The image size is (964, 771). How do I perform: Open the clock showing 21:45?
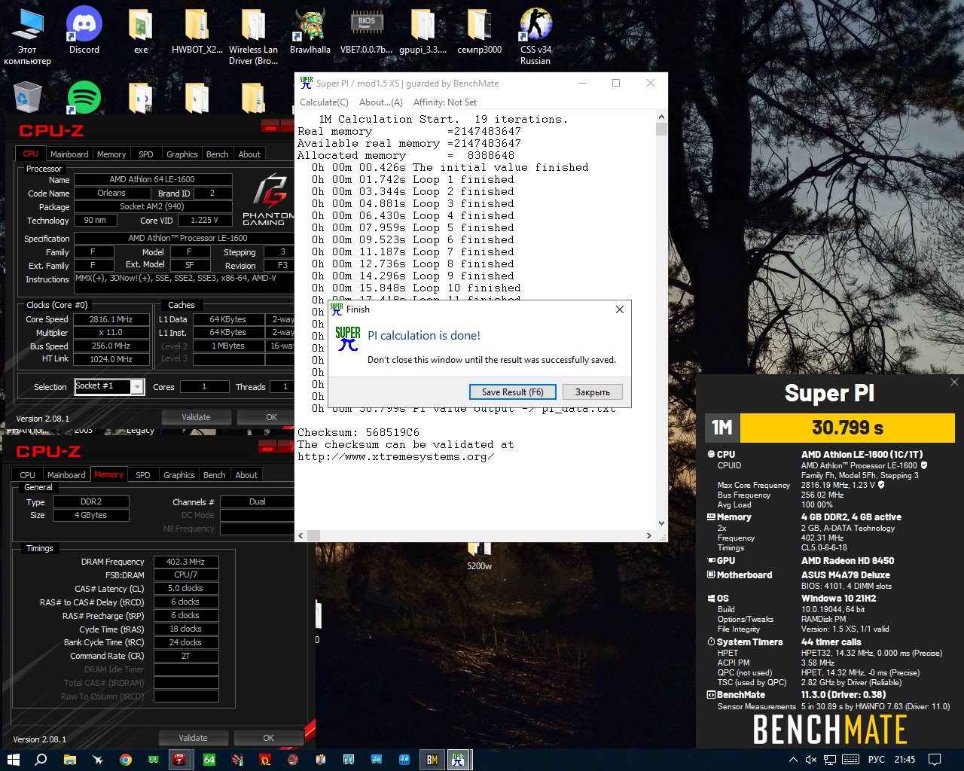pos(905,759)
